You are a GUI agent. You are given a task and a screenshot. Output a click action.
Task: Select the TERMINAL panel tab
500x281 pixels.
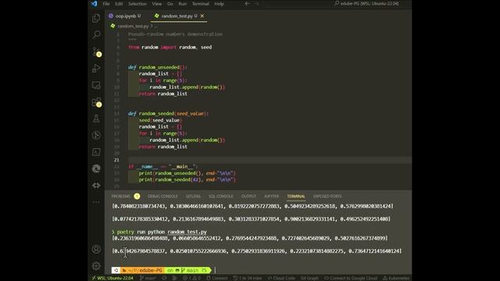(x=296, y=196)
